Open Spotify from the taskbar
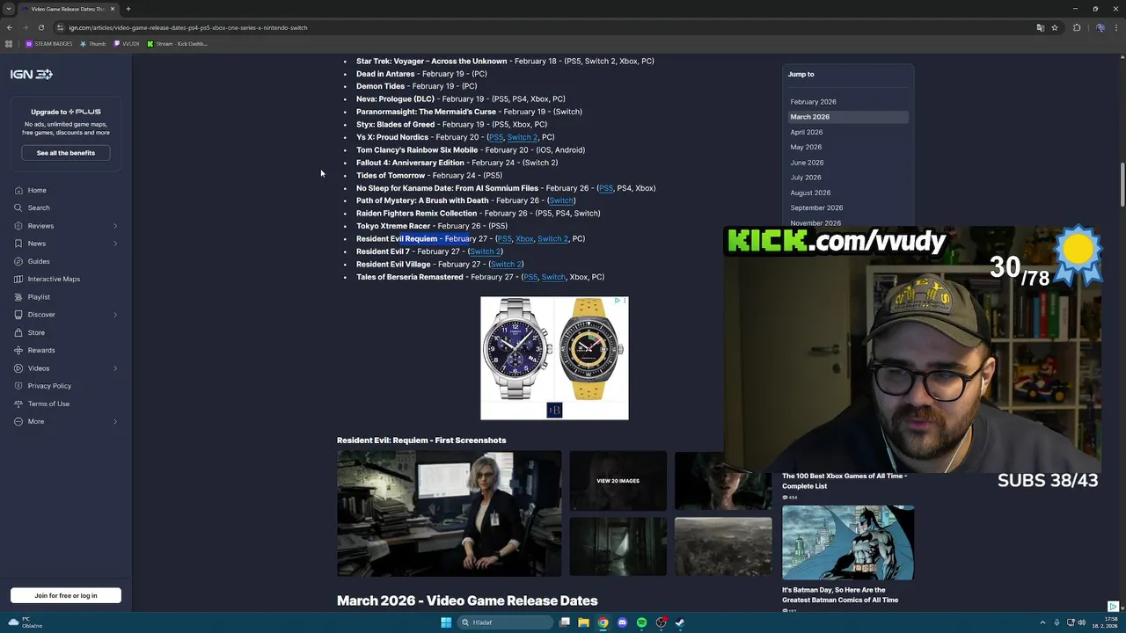1126x633 pixels. point(641,622)
